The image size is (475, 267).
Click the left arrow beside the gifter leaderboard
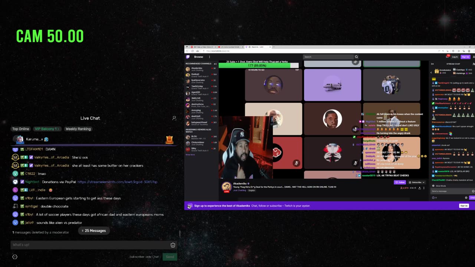(432, 73)
